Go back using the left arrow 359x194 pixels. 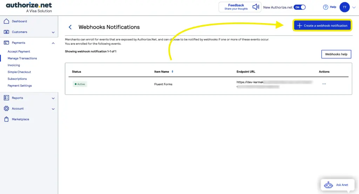[x=70, y=27]
